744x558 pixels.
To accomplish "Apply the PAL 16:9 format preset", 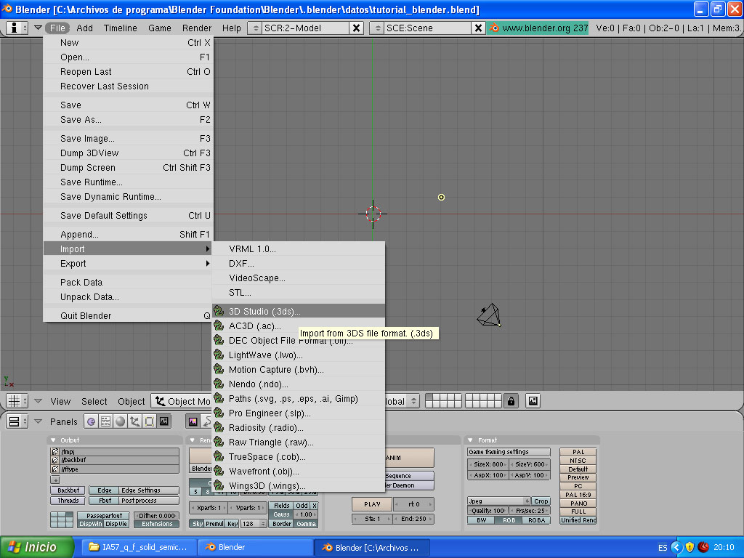I will pyautogui.click(x=578, y=495).
